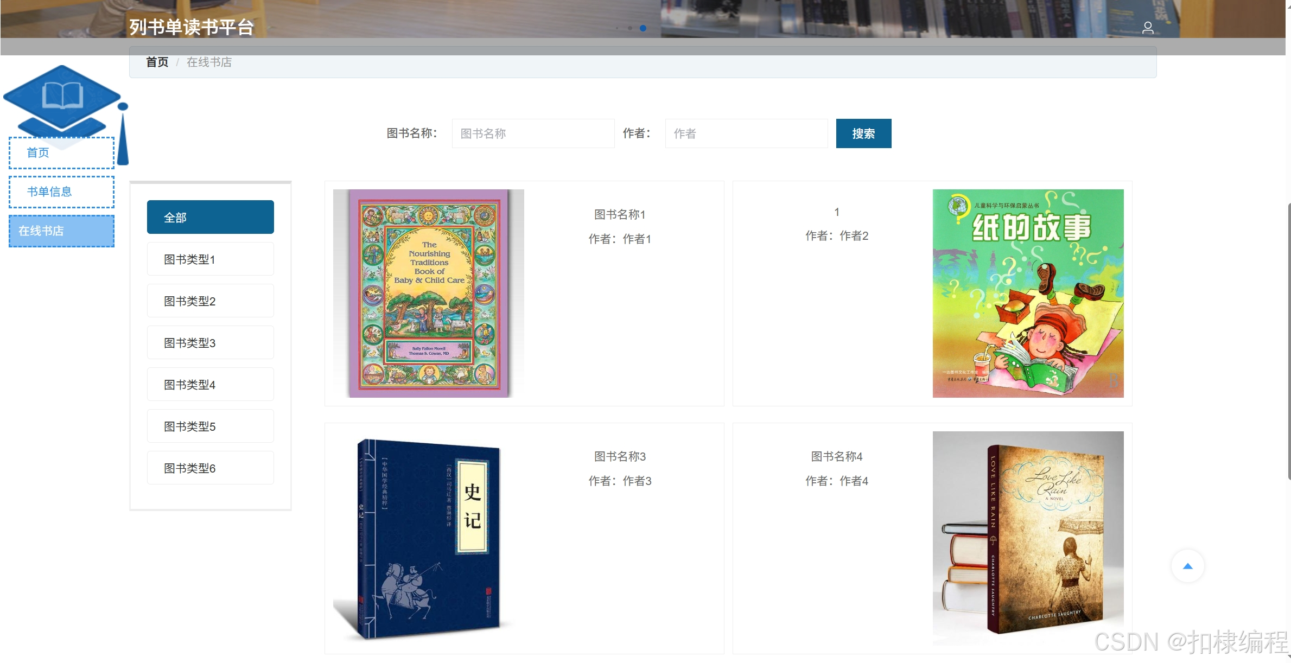The image size is (1291, 663).
Task: Open the 书单信息 sidebar menu item
Action: tap(61, 192)
